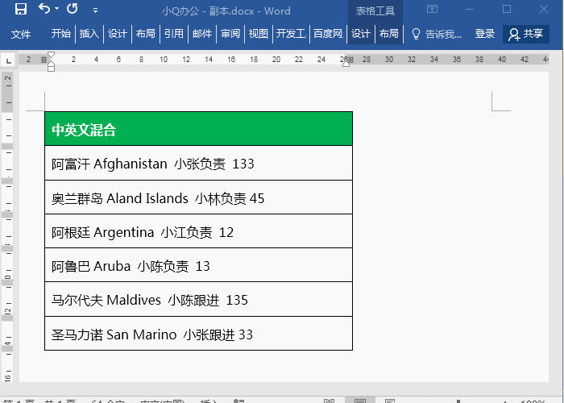Open the 文件 menu
564x403 pixels.
21,34
